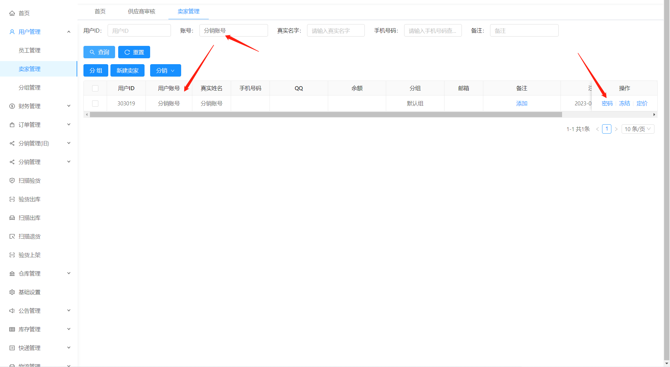Click the 快递管理 list icon
Viewport: 670px width, 367px height.
coord(12,348)
